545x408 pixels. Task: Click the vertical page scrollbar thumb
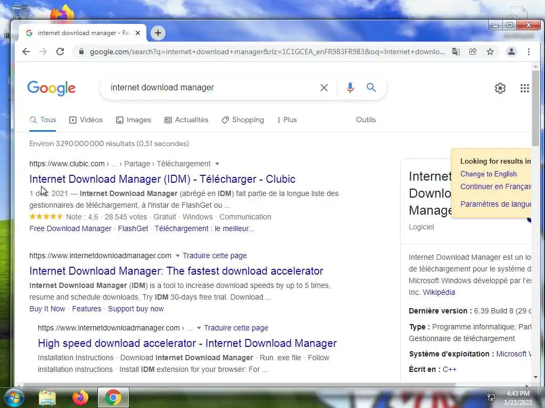point(535,108)
